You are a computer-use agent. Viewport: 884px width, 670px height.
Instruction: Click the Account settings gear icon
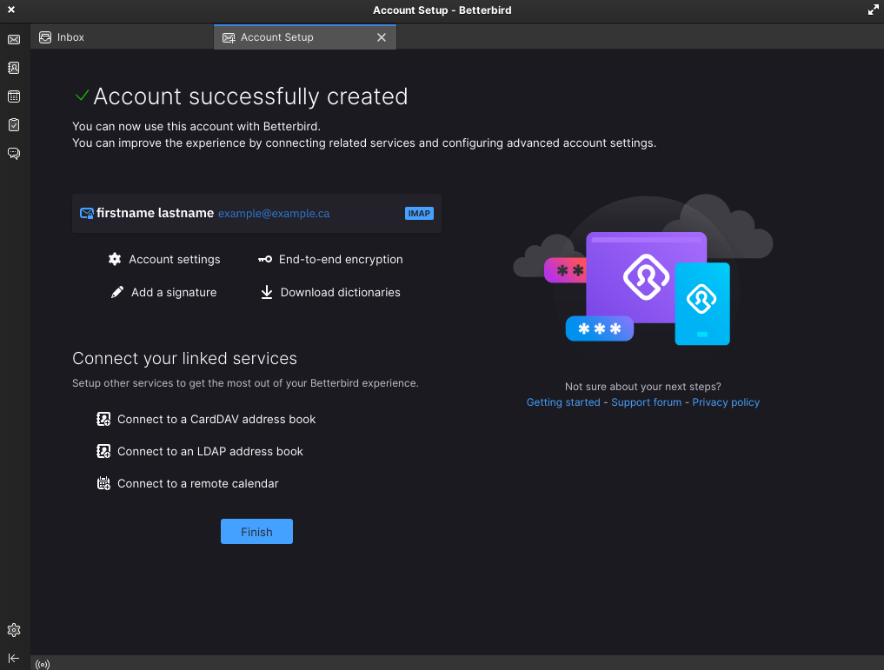tap(115, 259)
